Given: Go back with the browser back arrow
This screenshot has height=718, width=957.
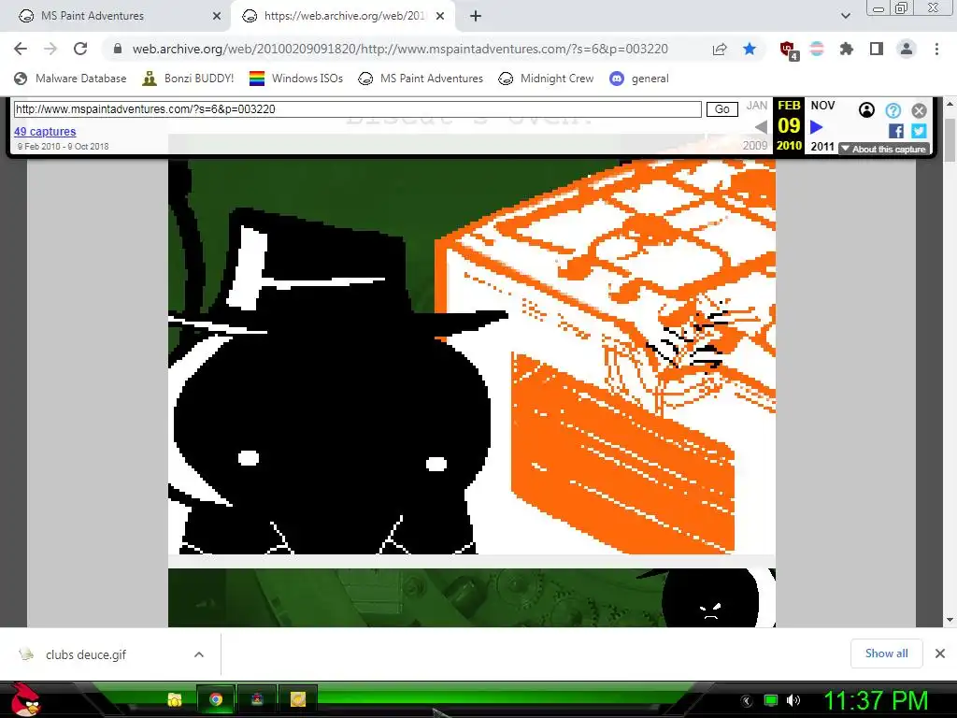Looking at the screenshot, I should 21,49.
